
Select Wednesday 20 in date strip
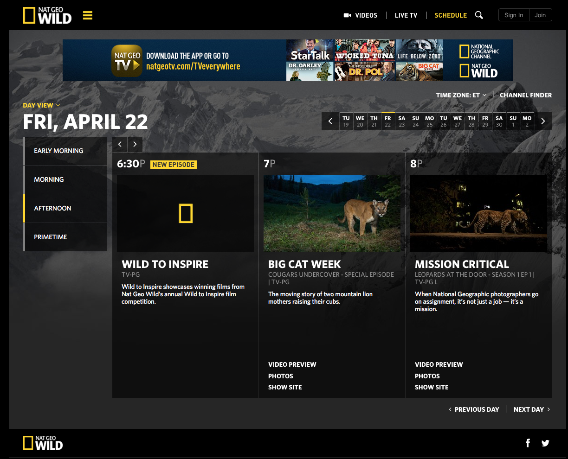point(360,121)
